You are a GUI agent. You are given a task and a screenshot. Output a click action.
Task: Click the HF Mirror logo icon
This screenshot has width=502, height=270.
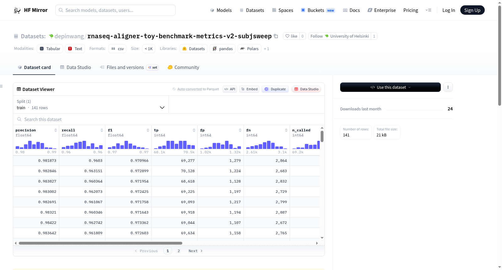(x=17, y=10)
